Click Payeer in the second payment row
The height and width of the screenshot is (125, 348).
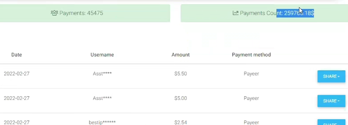coord(251,98)
